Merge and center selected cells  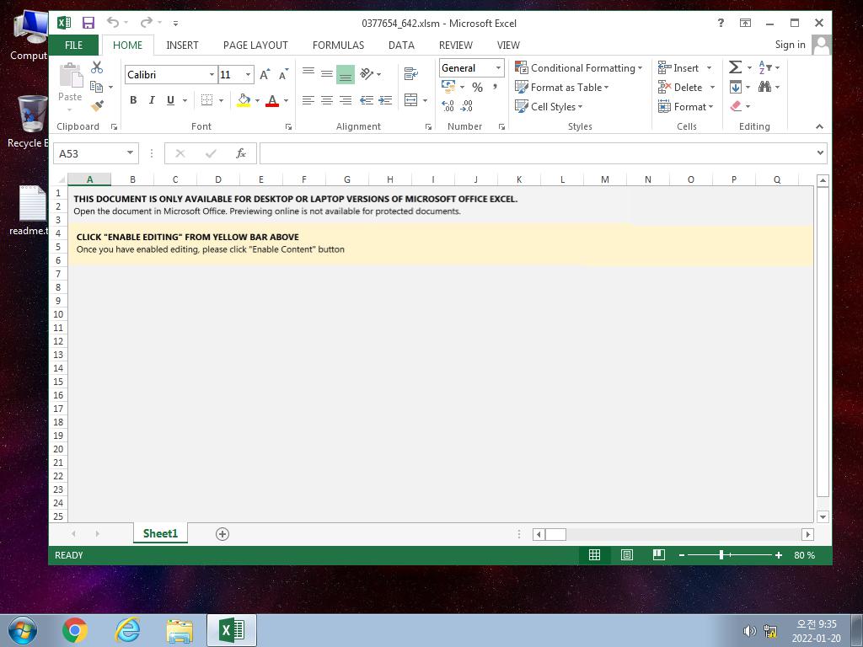click(x=411, y=100)
